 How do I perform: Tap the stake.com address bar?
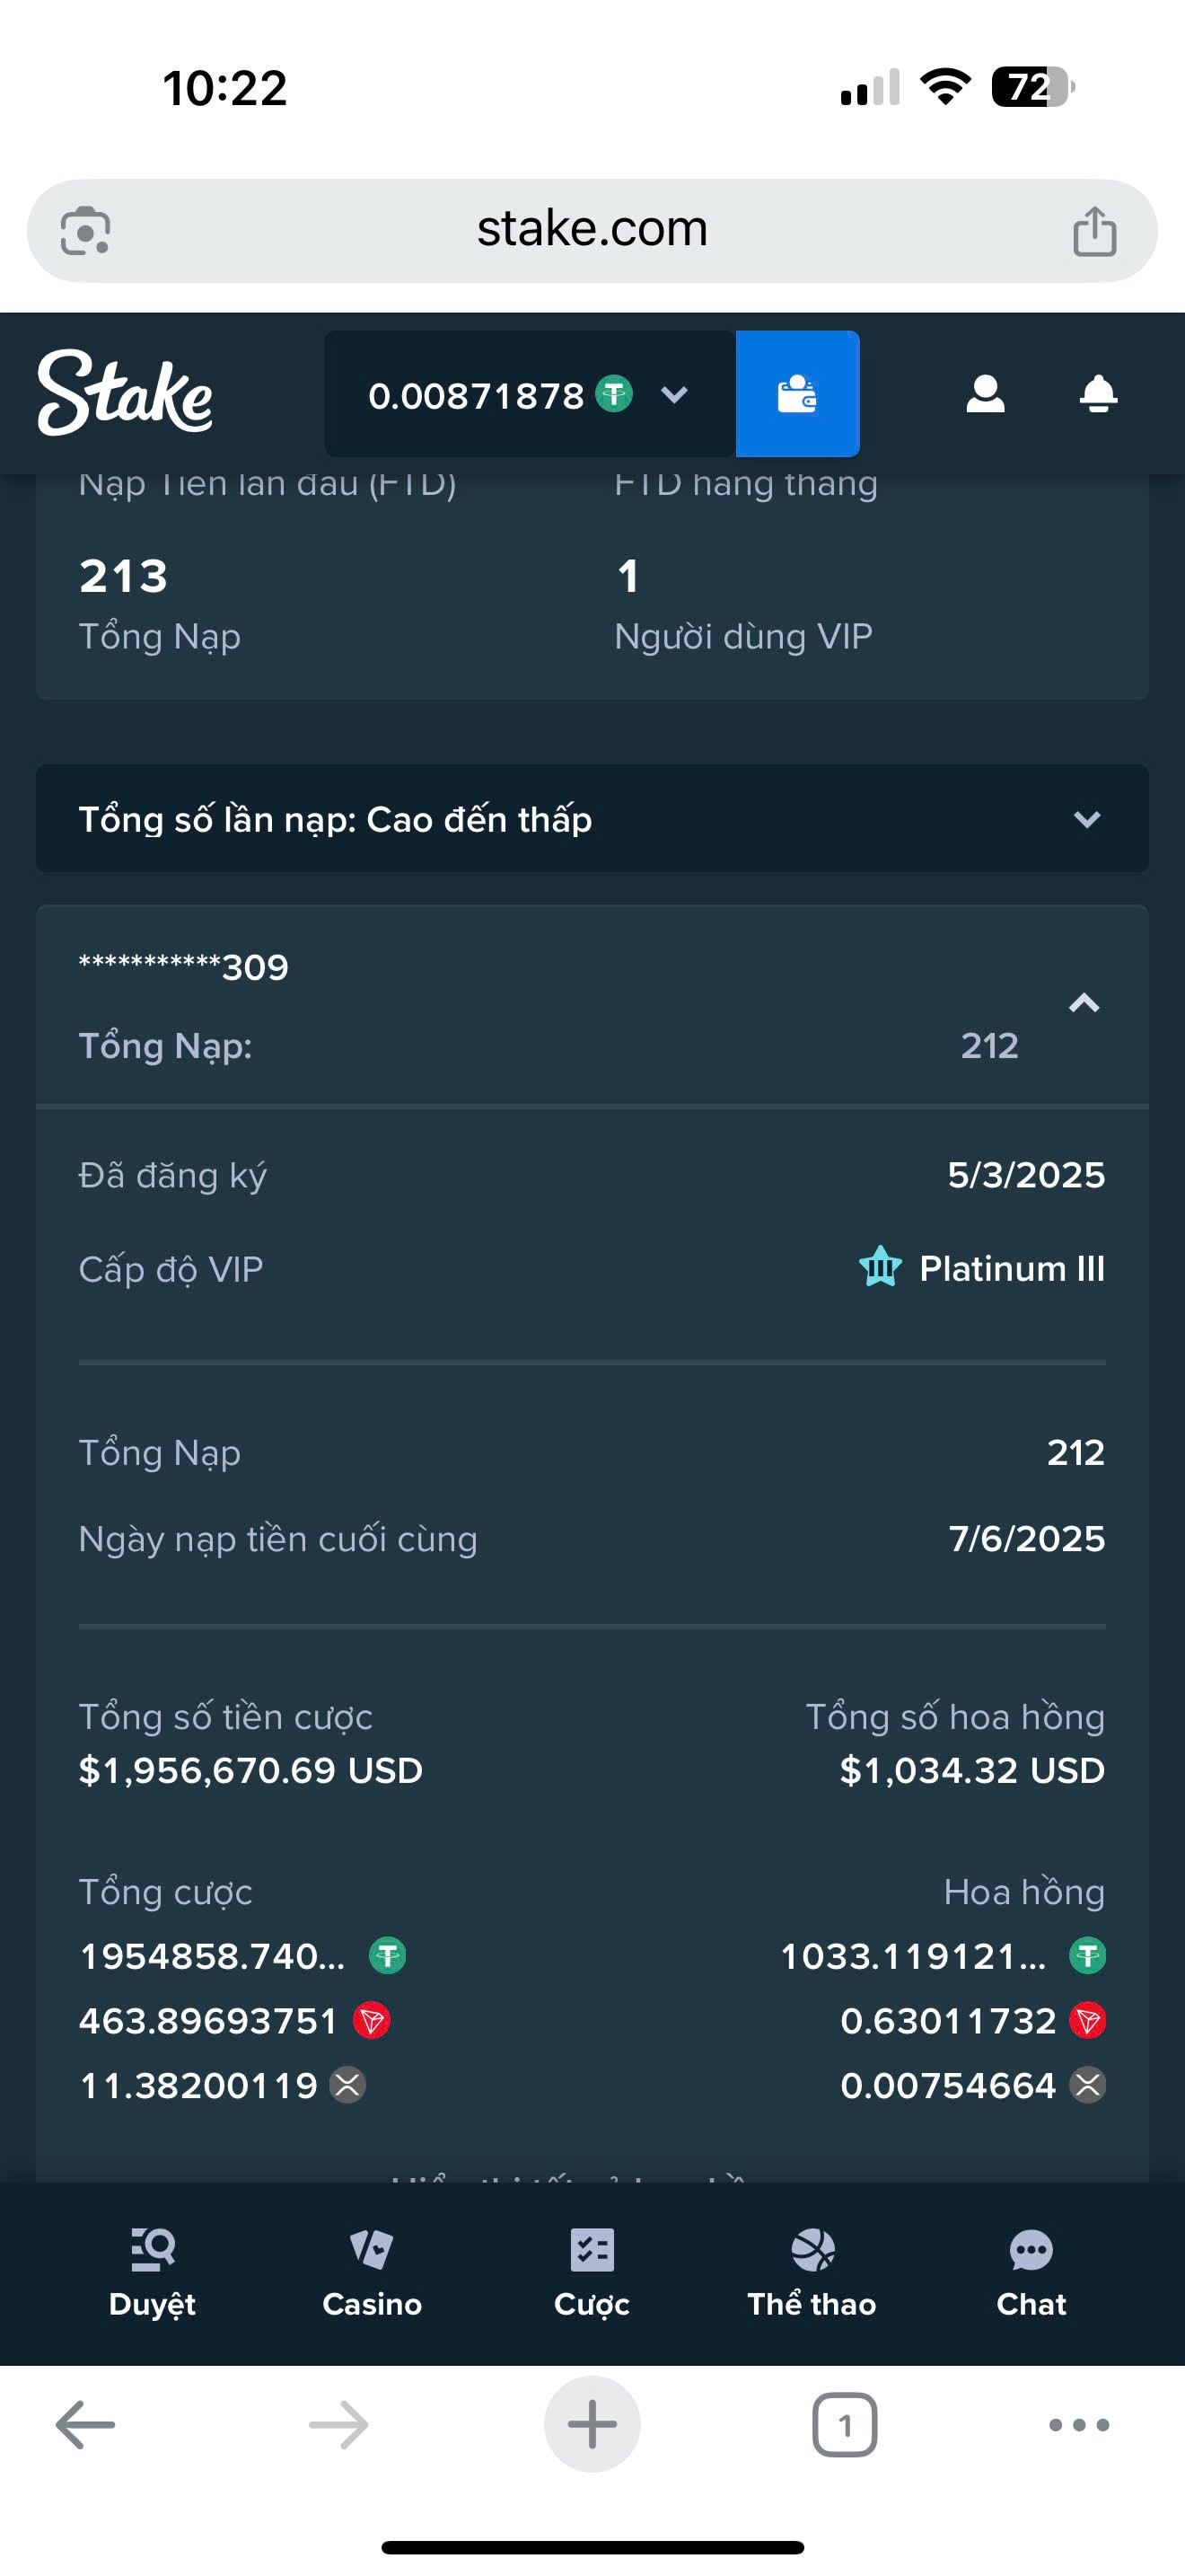tap(592, 230)
